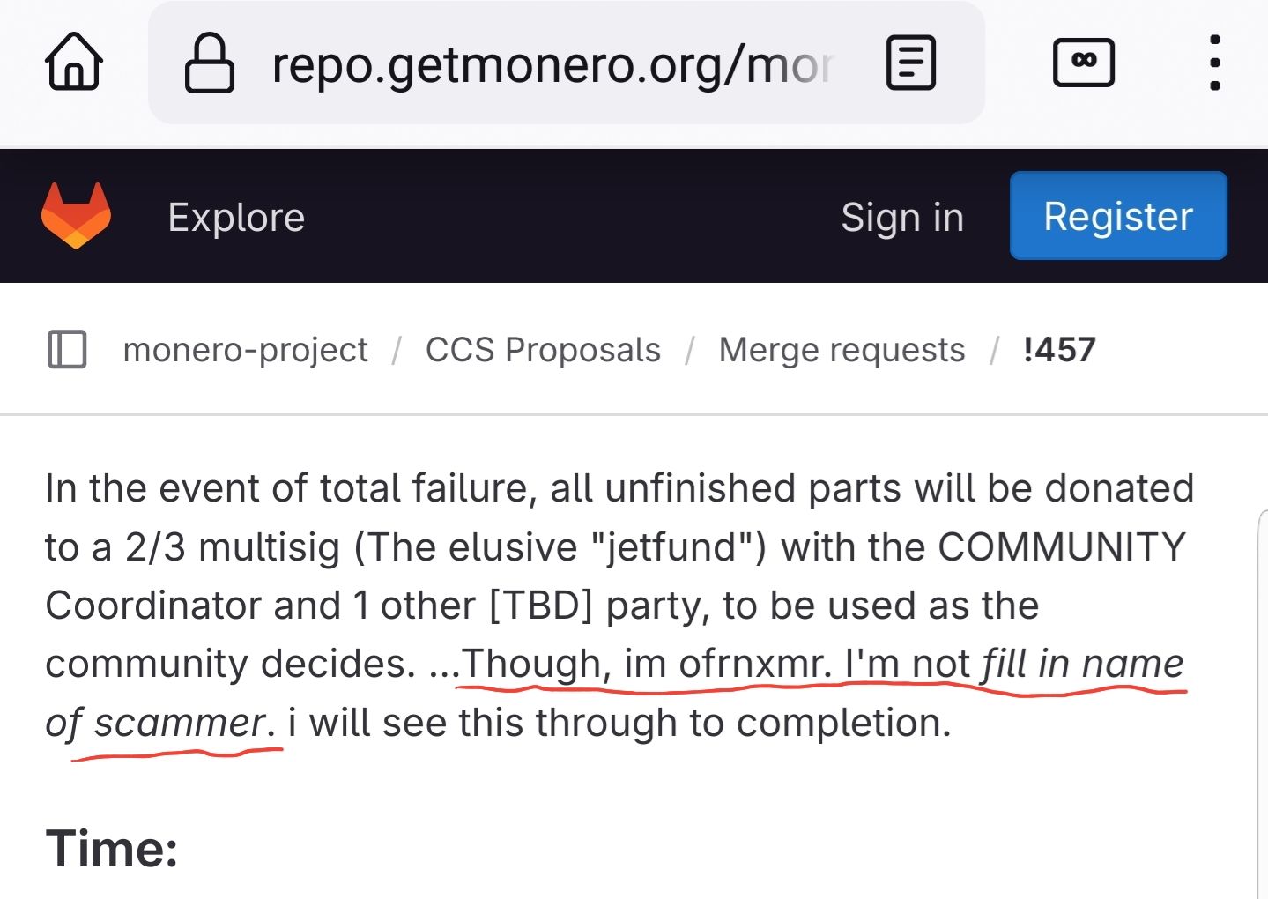This screenshot has width=1268, height=899.
Task: Open the three-dot browser menu
Action: (1214, 63)
